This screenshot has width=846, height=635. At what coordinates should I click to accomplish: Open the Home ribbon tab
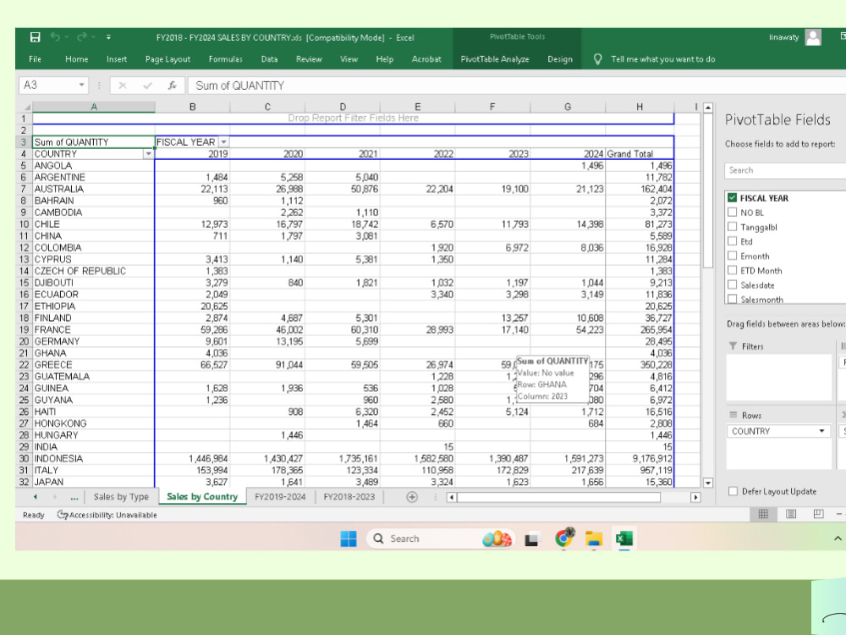tap(77, 59)
